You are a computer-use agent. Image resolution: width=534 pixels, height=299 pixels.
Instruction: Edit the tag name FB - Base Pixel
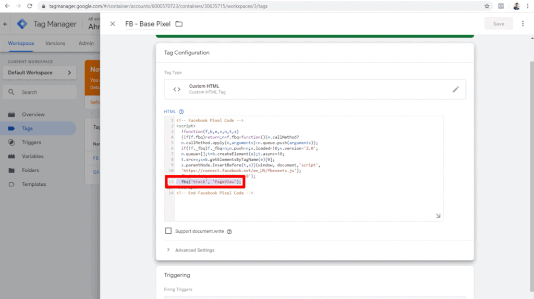click(148, 24)
